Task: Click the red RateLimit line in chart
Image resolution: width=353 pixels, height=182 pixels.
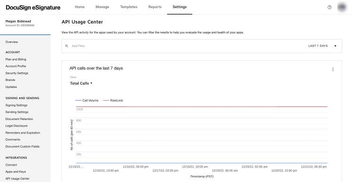Action: click(202, 107)
